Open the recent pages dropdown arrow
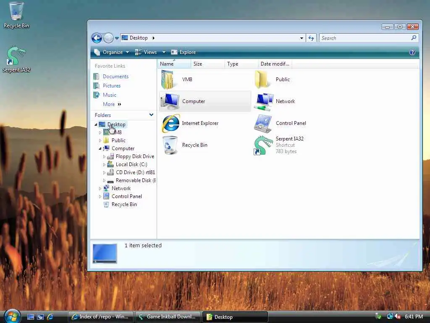The image size is (430, 323). click(x=117, y=38)
